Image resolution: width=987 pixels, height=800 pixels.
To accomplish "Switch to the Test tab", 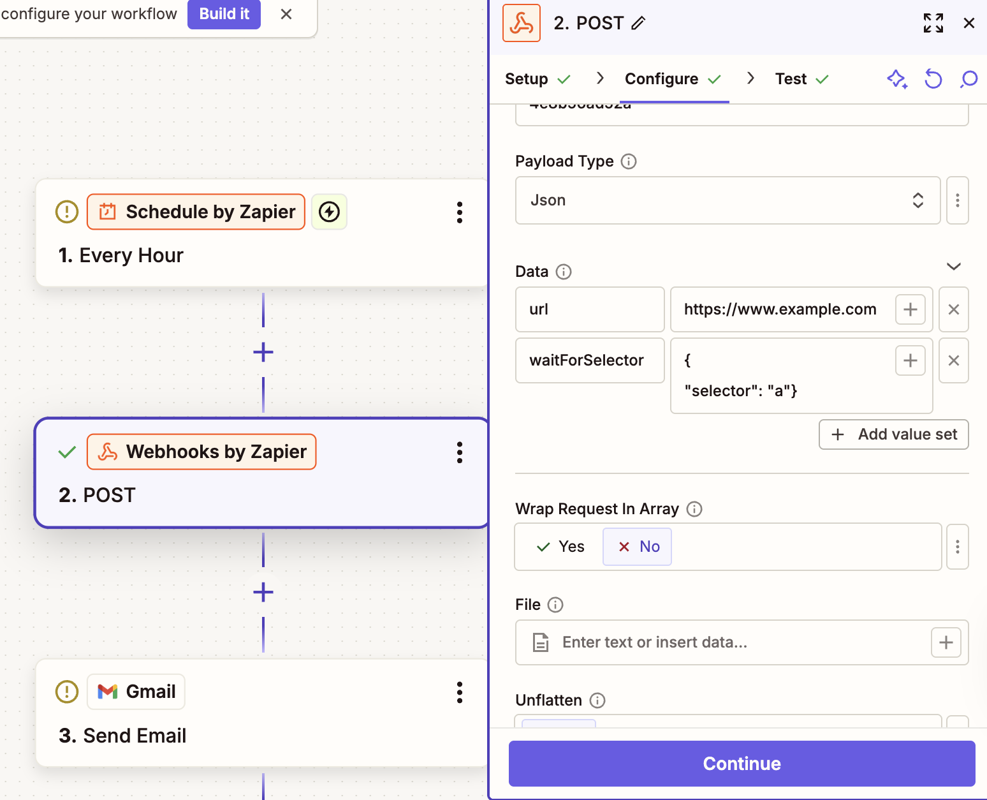I will coord(791,79).
